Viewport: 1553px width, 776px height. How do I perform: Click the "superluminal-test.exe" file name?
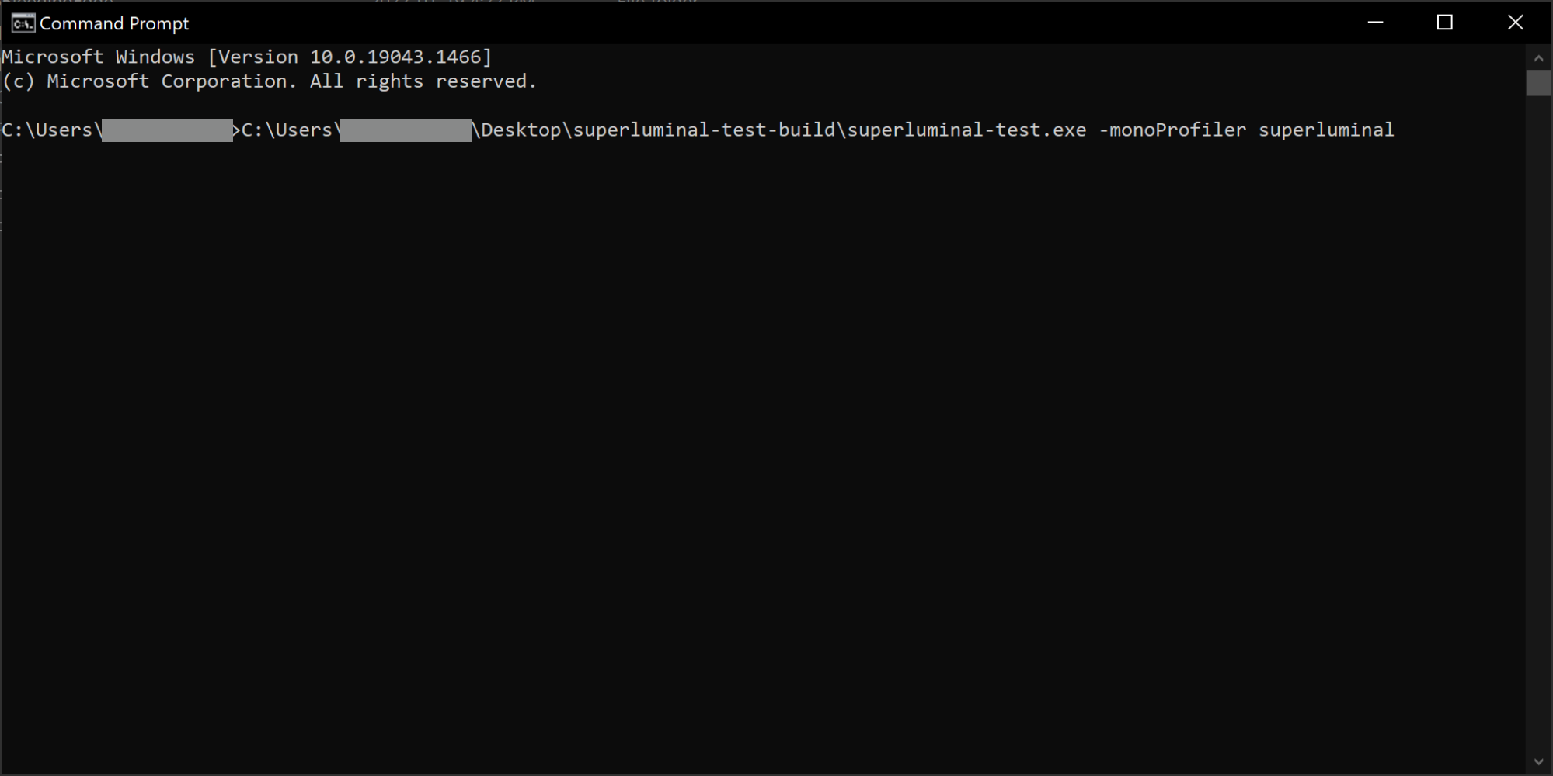tap(966, 130)
